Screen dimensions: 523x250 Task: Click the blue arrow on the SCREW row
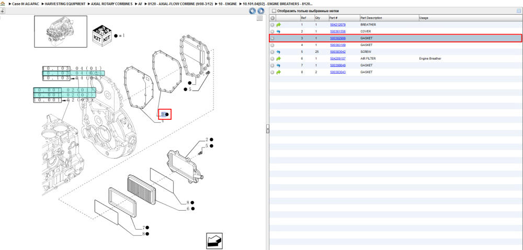click(x=279, y=52)
